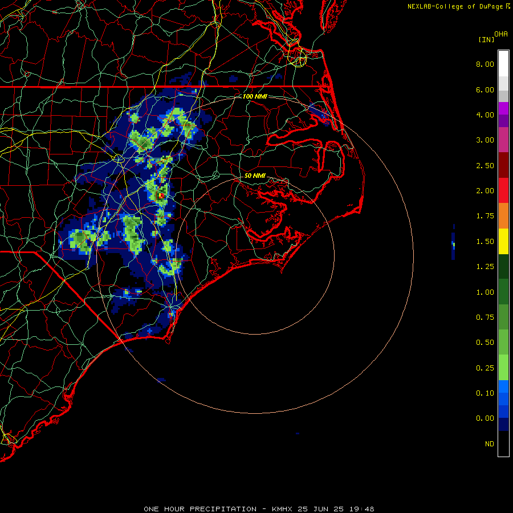This screenshot has width=513, height=513.
Task: Click the 1.25 legend value
Action: (485, 267)
